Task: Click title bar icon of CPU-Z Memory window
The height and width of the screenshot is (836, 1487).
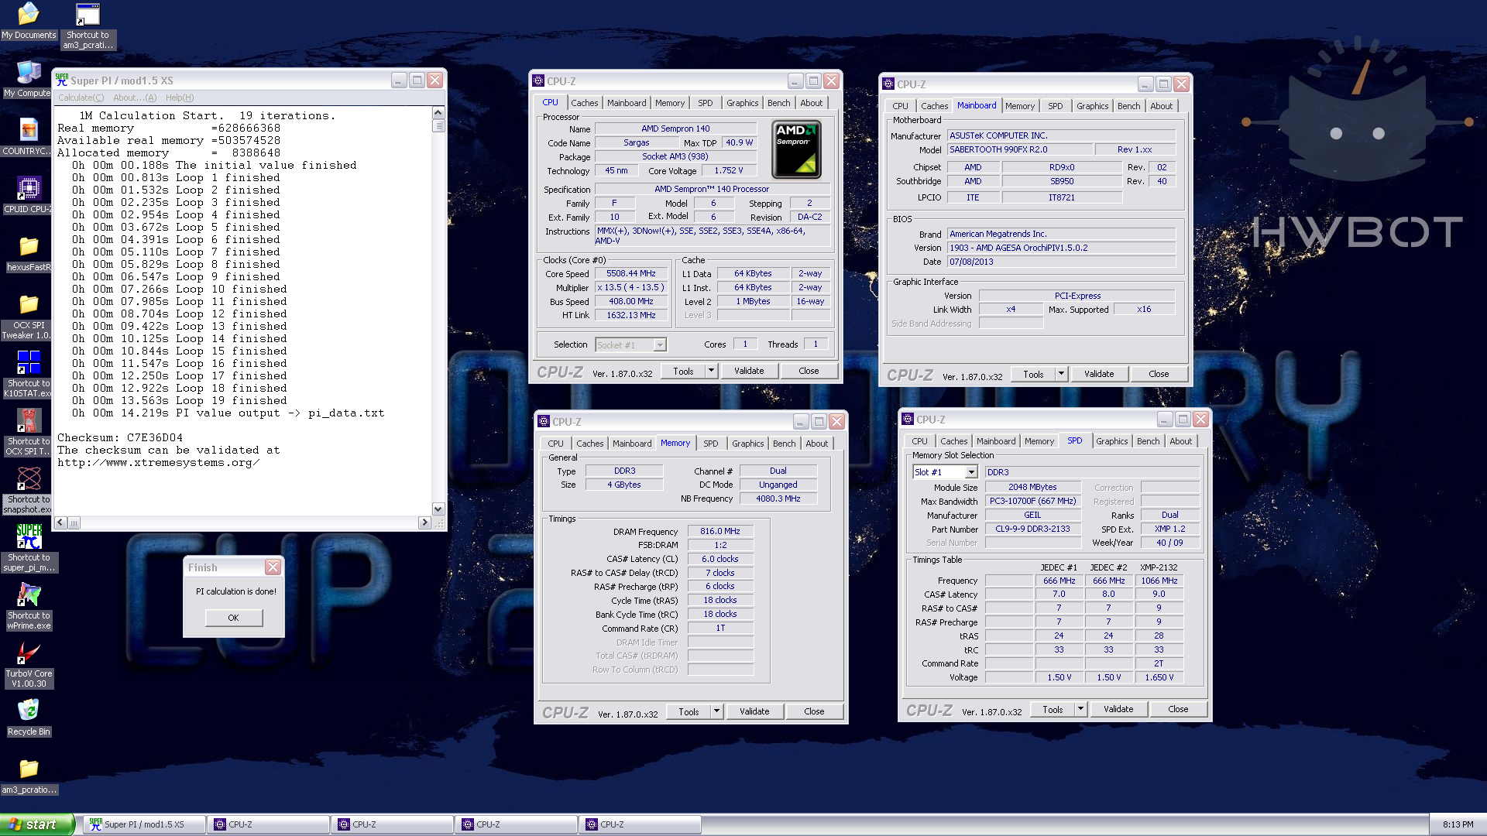Action: point(544,421)
